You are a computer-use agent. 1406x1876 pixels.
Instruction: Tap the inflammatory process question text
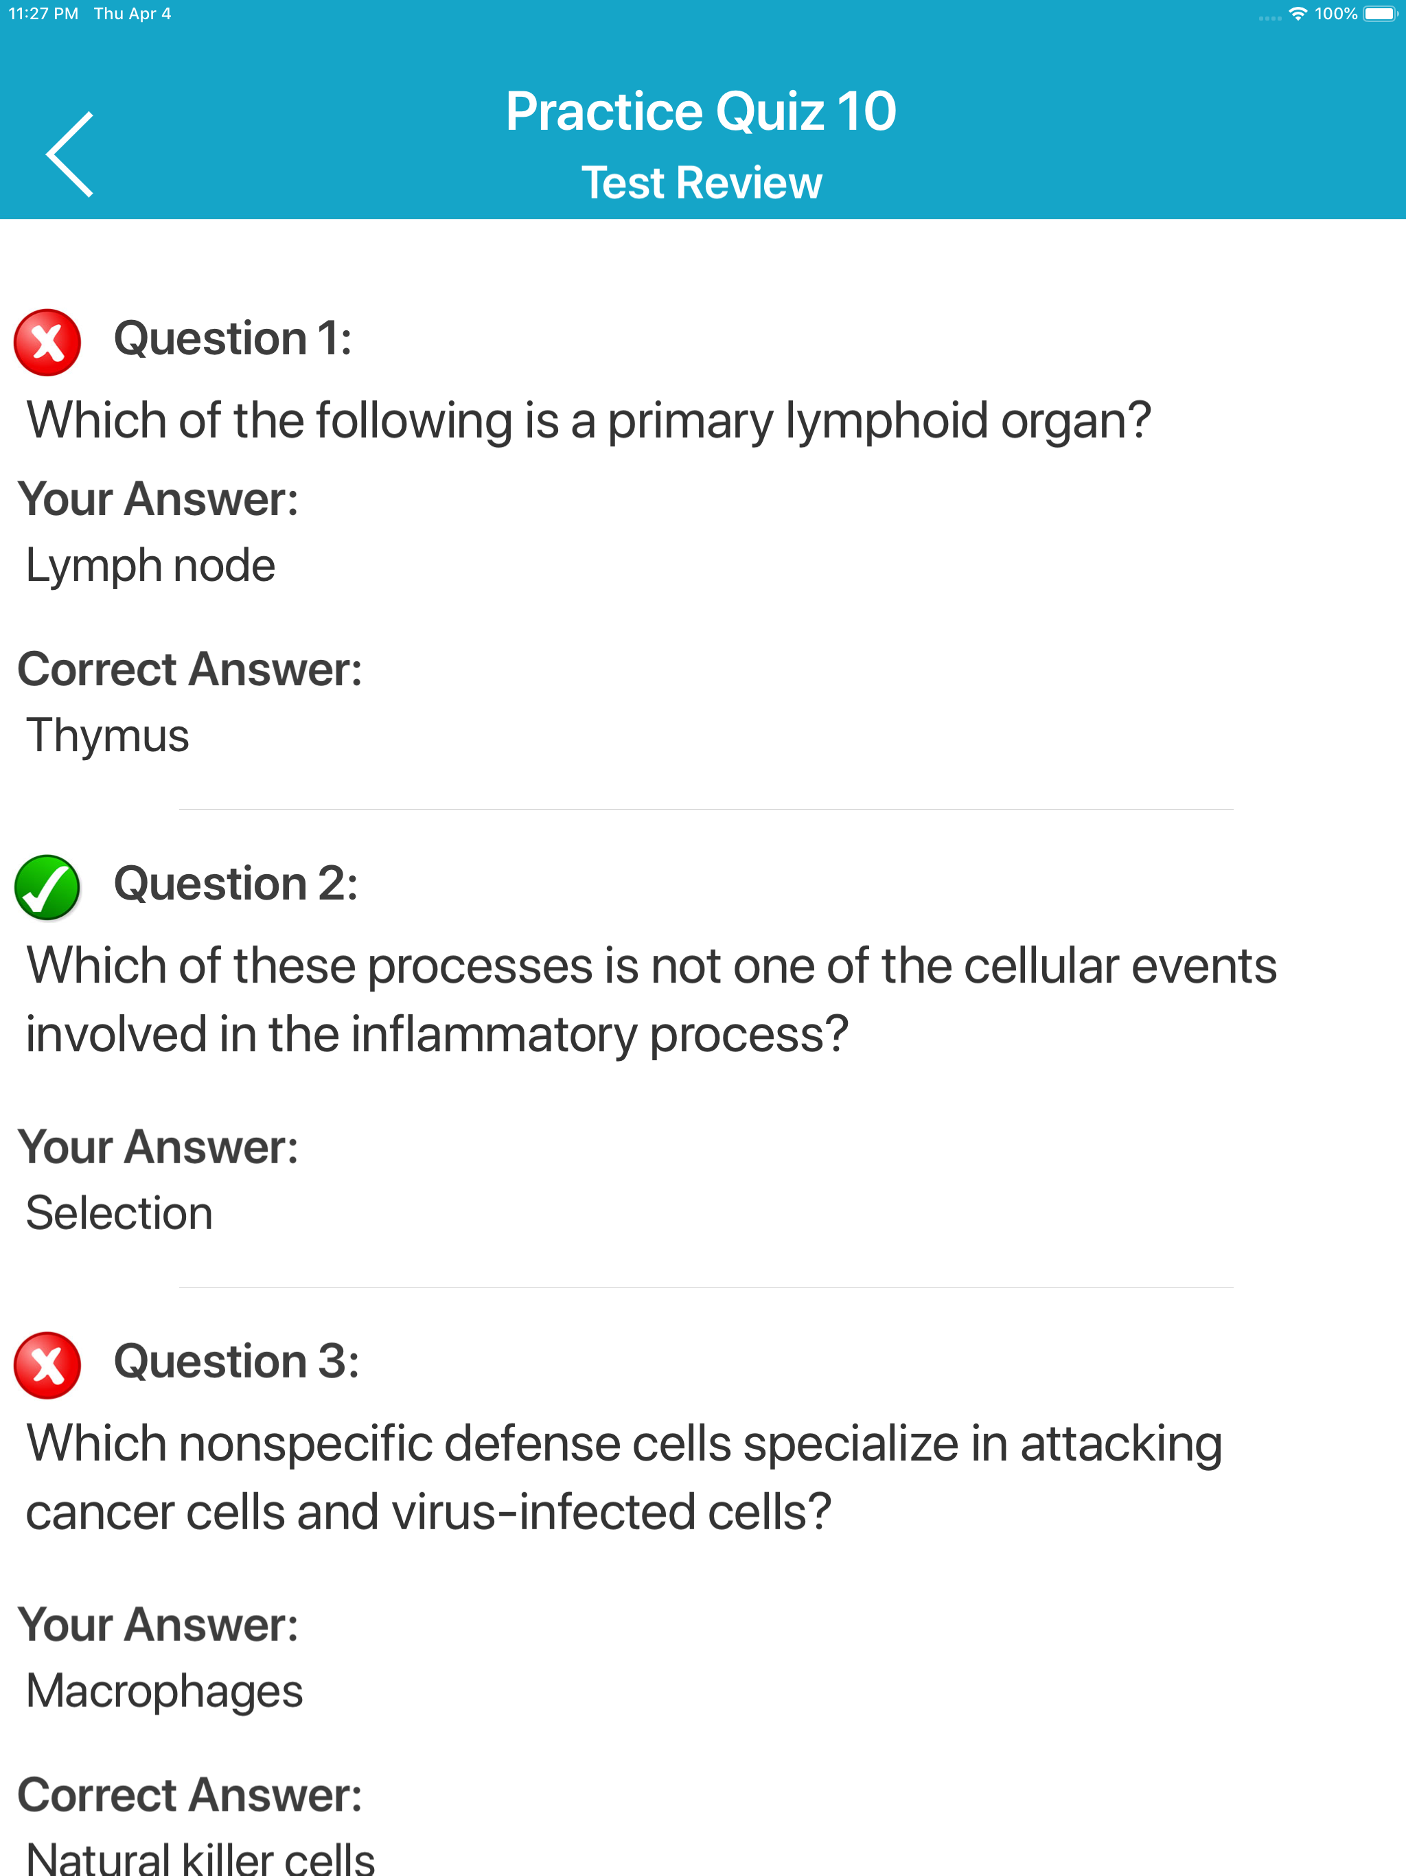pyautogui.click(x=650, y=999)
